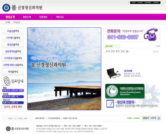
Task: Click the 회원이용약관 footer link
Action: [x=40, y=118]
